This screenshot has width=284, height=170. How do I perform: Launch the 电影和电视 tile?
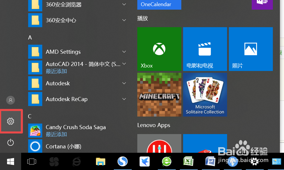click(x=205, y=49)
